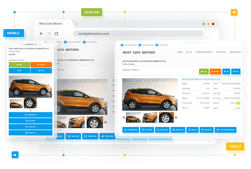Click HOME in tablet navigation menu

[x=180, y=52]
